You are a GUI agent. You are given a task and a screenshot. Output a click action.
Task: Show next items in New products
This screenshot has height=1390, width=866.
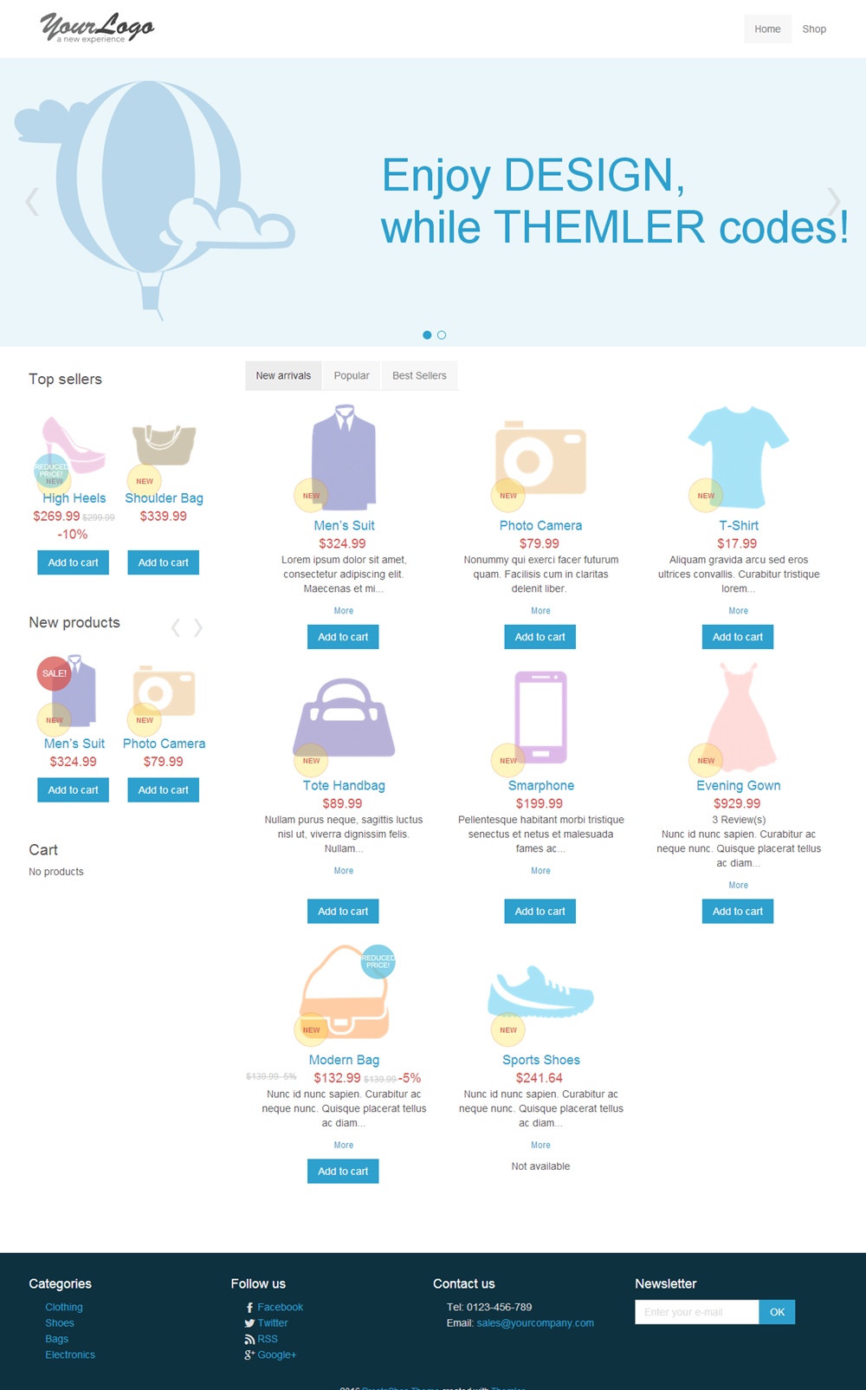[x=198, y=627]
